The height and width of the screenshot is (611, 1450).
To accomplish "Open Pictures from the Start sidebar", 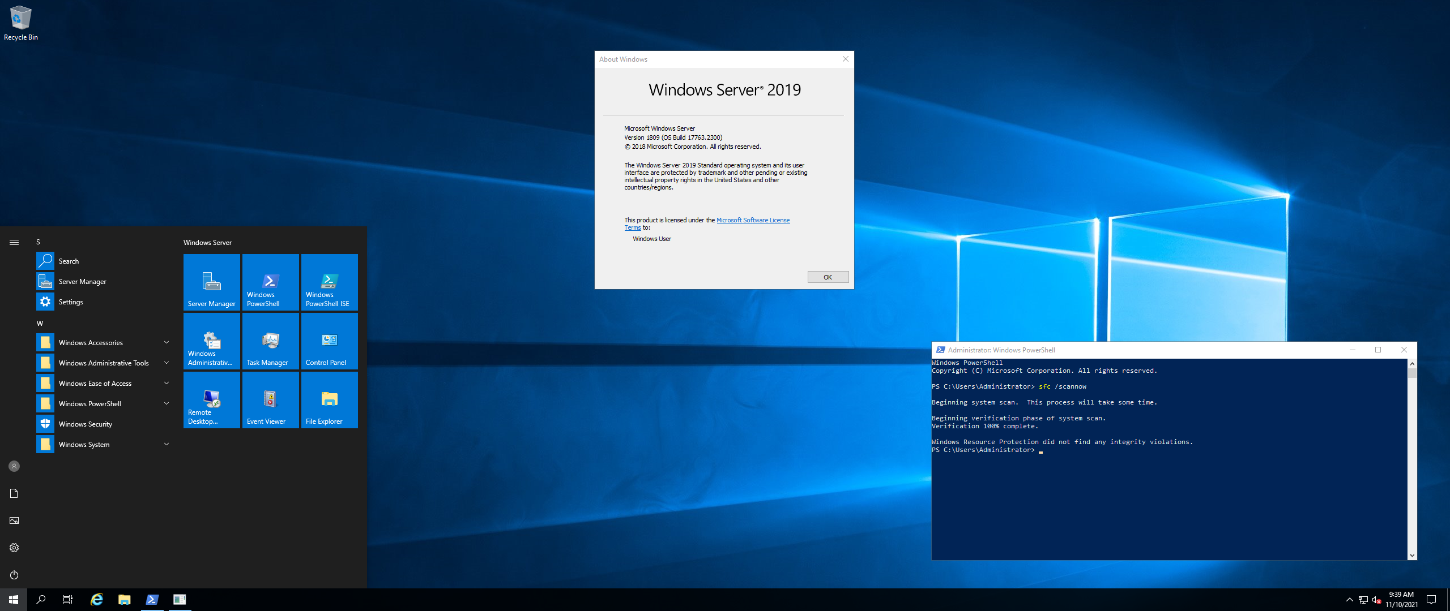I will (x=14, y=520).
